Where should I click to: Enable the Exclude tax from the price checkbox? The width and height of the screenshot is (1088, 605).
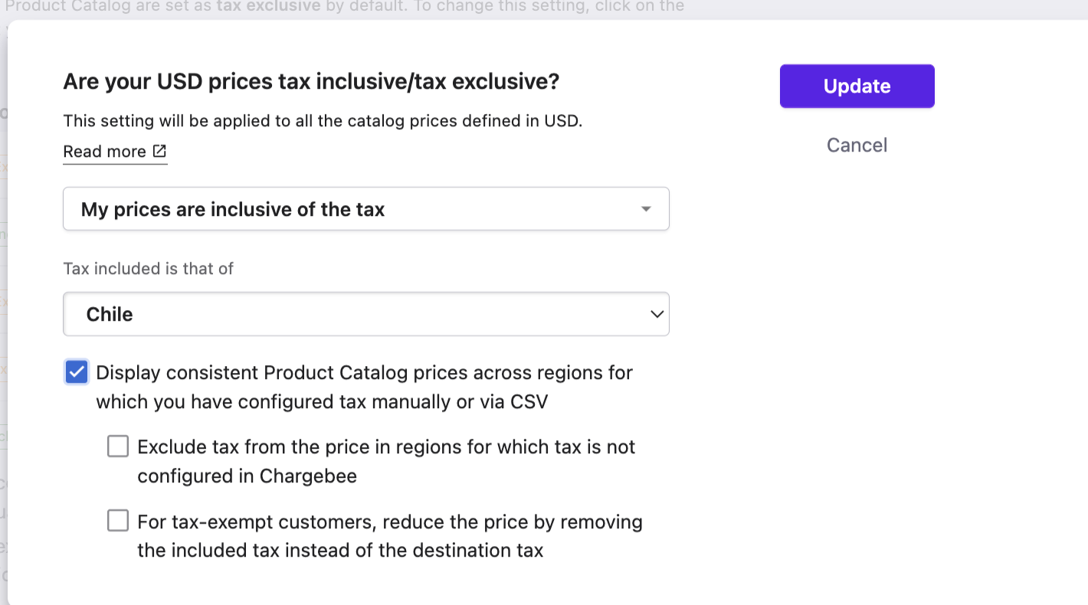click(118, 446)
